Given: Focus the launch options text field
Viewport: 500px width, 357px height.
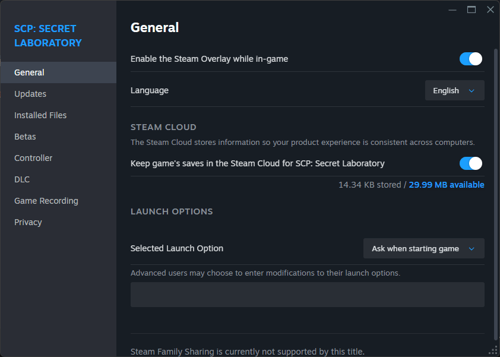Looking at the screenshot, I should 308,295.
